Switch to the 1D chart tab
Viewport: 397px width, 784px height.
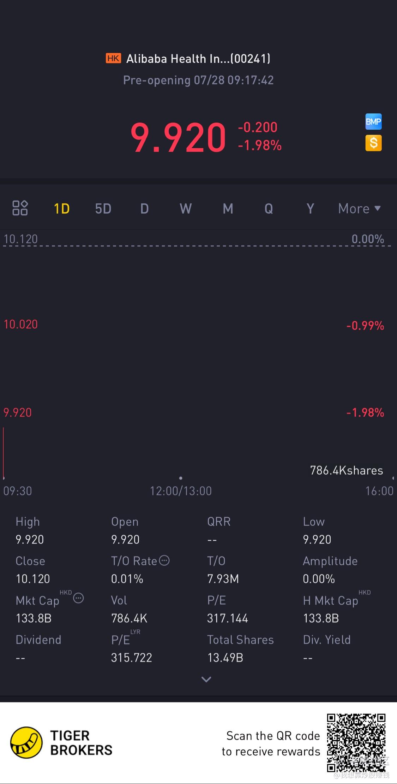click(x=62, y=209)
